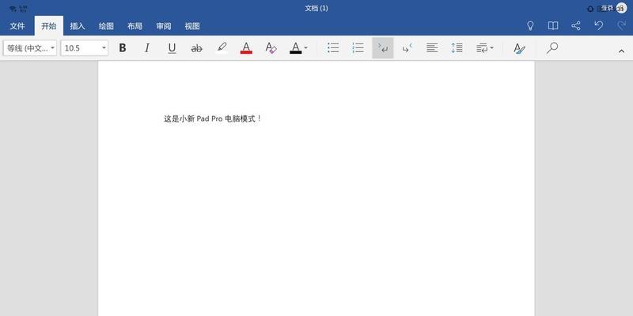The width and height of the screenshot is (633, 316).
Task: Switch to the 视图 tab
Action: click(x=192, y=26)
